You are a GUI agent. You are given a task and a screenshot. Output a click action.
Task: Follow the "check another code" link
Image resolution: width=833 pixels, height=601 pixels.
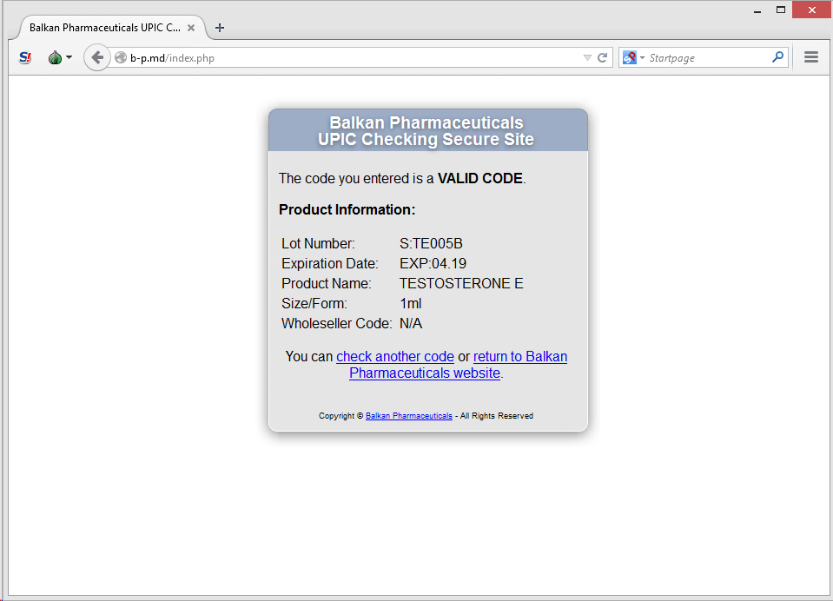395,357
